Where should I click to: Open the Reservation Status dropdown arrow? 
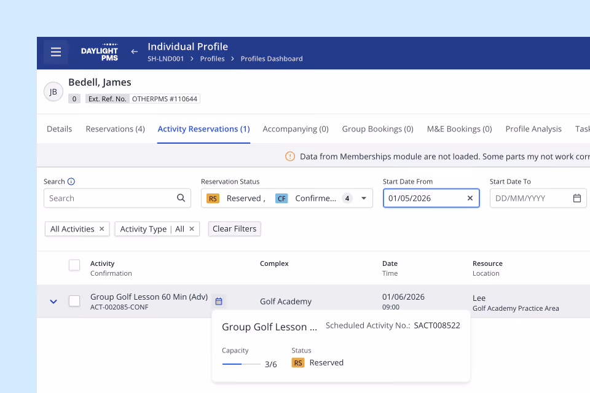point(364,198)
